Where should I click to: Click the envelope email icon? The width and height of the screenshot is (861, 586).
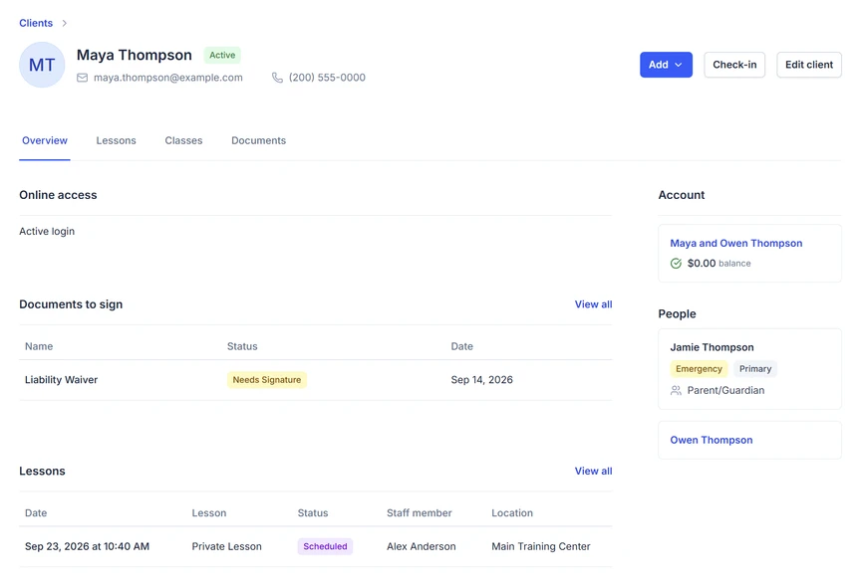(82, 78)
